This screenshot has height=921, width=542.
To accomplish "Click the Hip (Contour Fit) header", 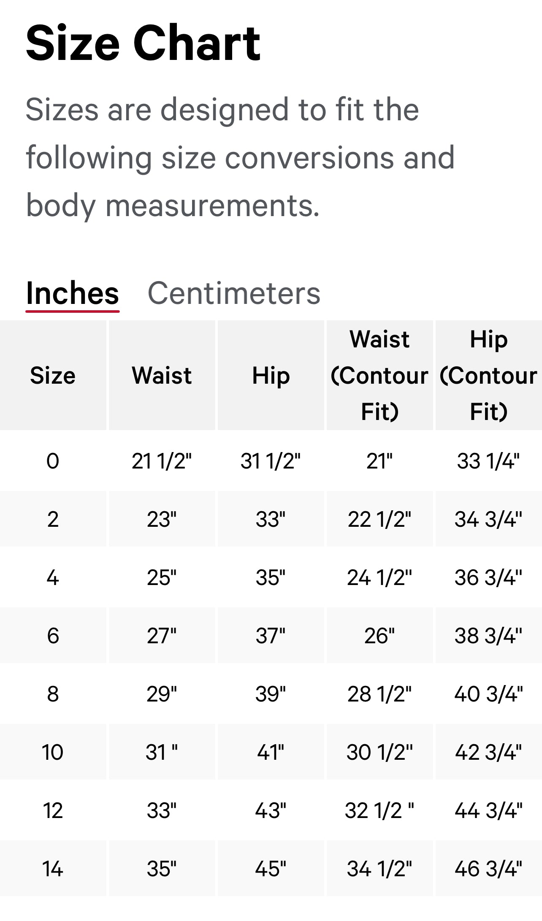I will coord(488,375).
